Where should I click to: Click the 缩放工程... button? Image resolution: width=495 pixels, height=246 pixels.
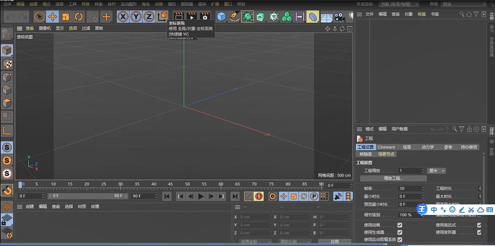(x=393, y=178)
